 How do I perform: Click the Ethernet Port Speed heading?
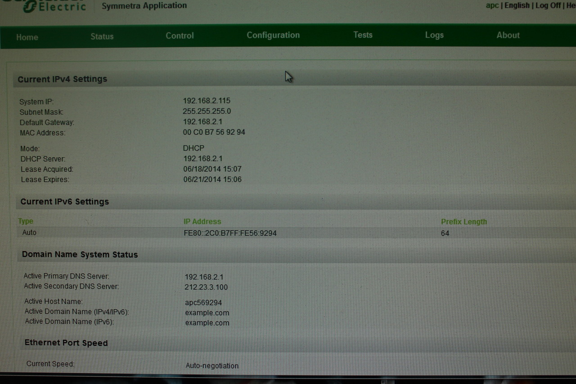point(66,343)
